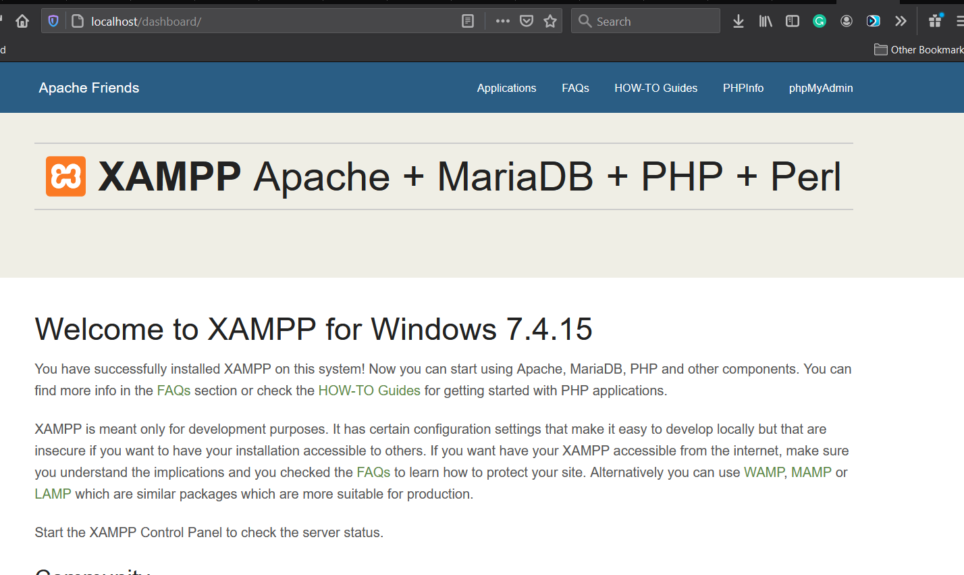Click 'Start the XAMPP Control Panel' sentence
The image size is (964, 575).
click(x=209, y=532)
